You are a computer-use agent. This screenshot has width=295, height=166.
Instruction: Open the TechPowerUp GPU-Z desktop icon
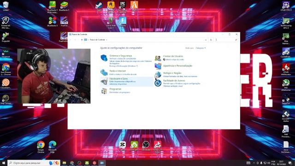tap(286, 23)
